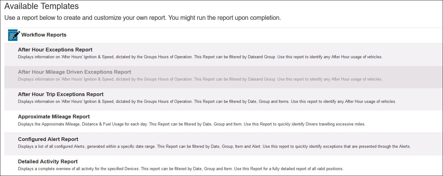Select the Detailed Activity Report title
The image size is (443, 176).
coord(48,161)
